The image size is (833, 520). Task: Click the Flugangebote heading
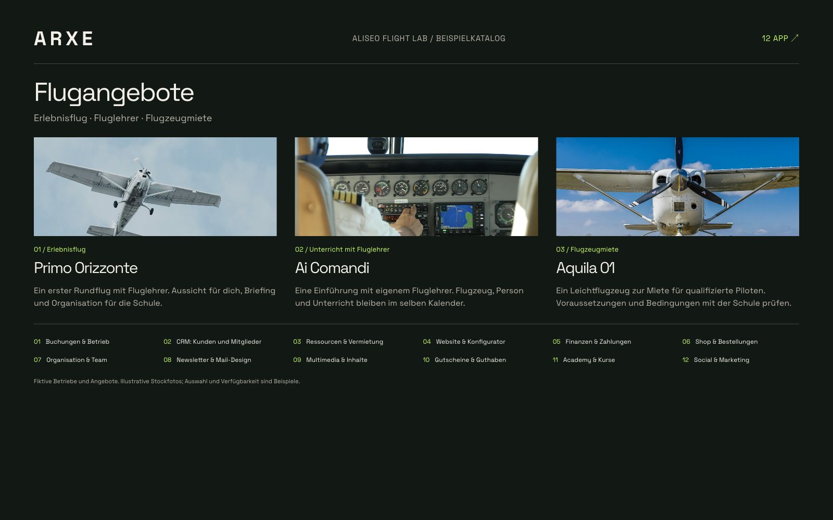[x=114, y=93]
